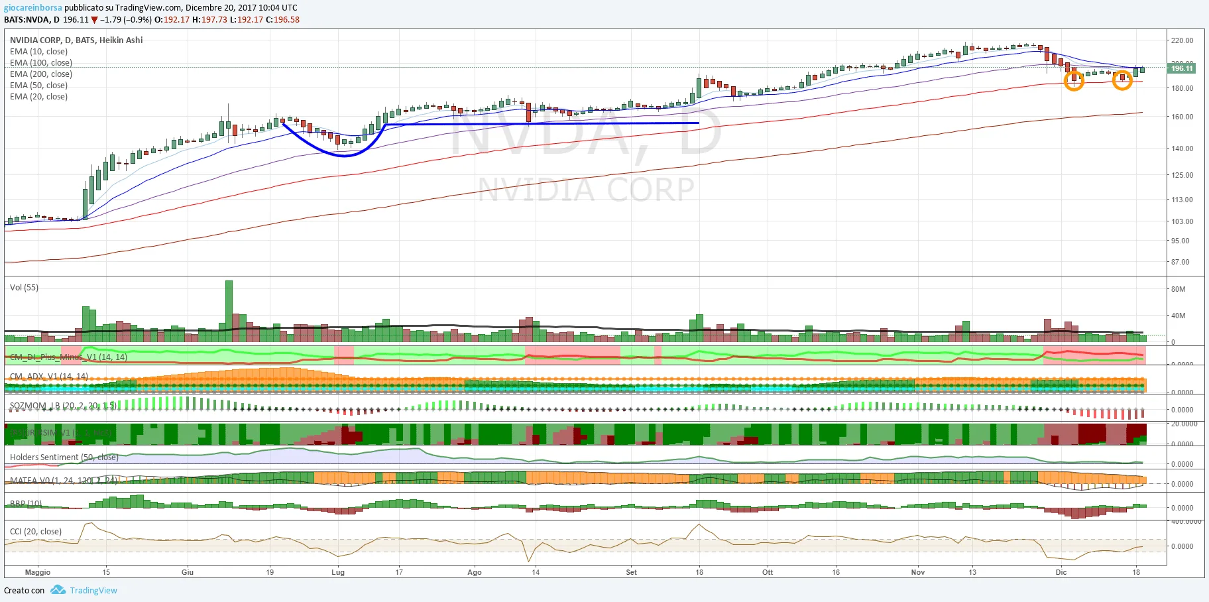This screenshot has width=1209, height=602.
Task: Click the NVIDIA CORP, D, BATS, Heikin Ashi title
Action: pos(76,40)
